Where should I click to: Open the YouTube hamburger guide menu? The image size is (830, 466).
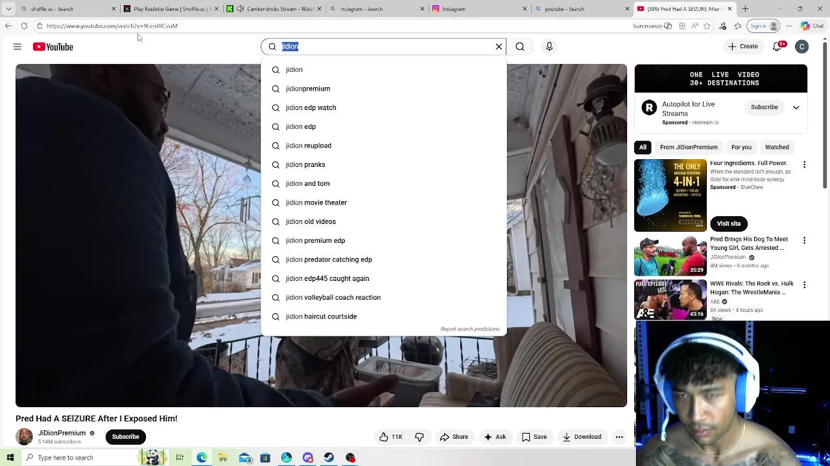click(x=18, y=47)
